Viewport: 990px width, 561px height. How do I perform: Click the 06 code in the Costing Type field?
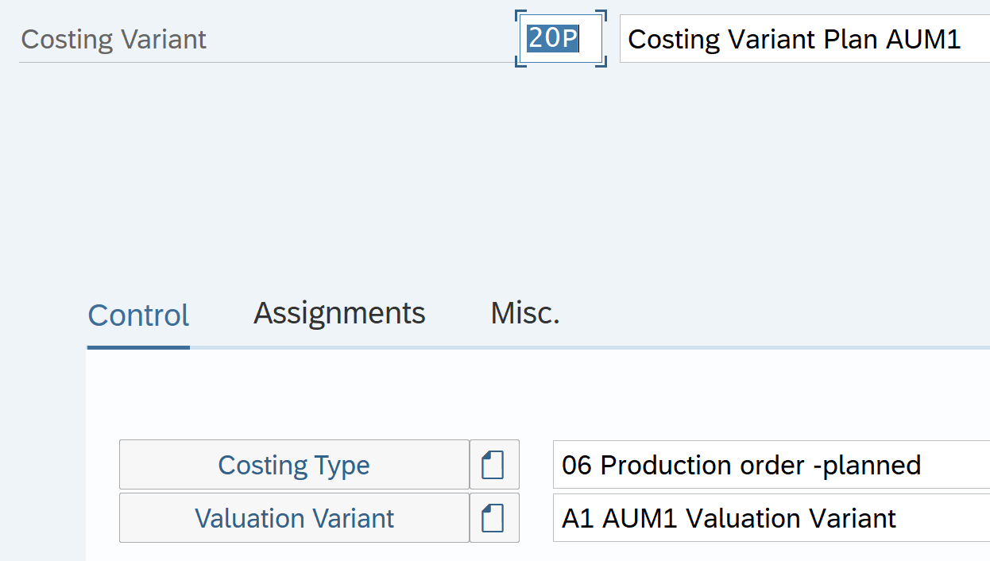577,465
